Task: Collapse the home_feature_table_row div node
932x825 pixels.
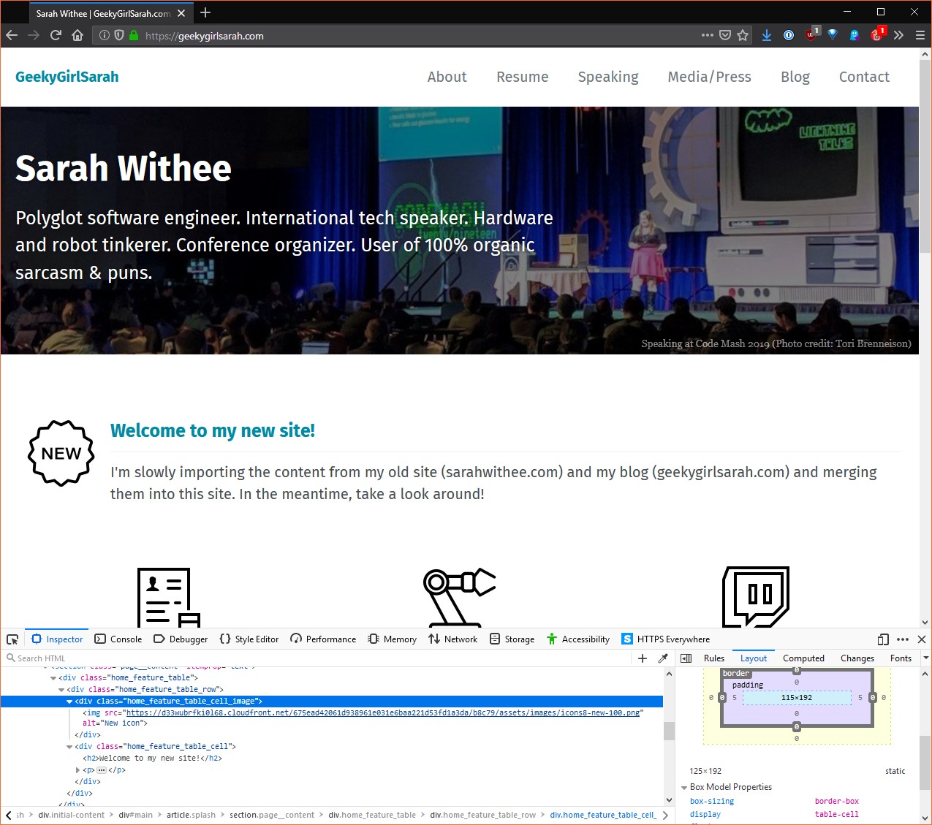Action: 61,690
